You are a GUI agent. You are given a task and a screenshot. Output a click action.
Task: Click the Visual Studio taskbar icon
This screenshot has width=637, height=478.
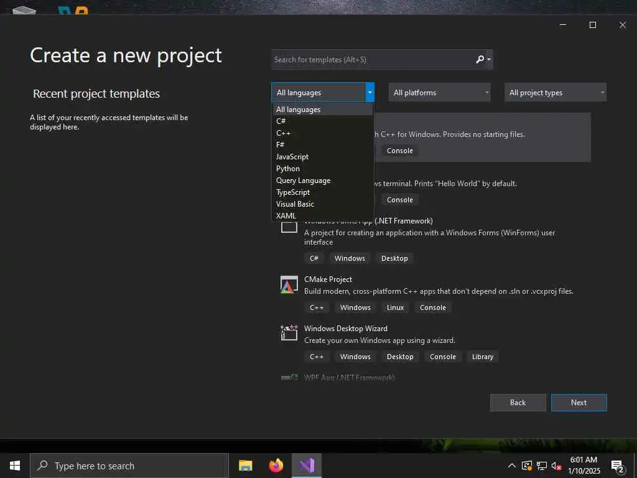[x=307, y=466]
